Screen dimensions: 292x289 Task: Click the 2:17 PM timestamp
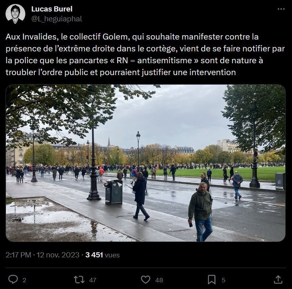pyautogui.click(x=18, y=255)
